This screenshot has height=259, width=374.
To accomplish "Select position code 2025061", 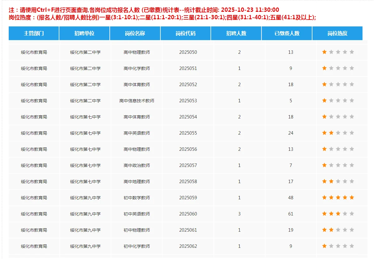I will [188, 230].
